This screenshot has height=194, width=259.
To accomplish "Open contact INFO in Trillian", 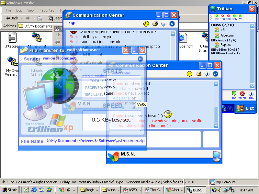I will point(251,94).
